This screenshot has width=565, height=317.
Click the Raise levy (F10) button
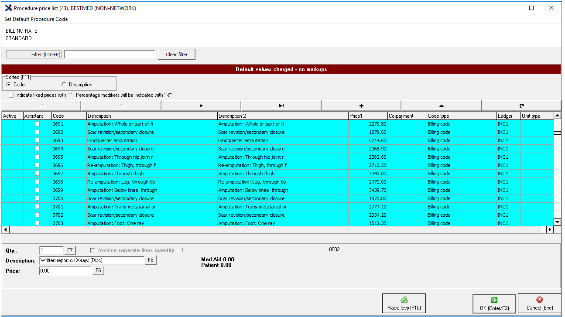tap(404, 303)
